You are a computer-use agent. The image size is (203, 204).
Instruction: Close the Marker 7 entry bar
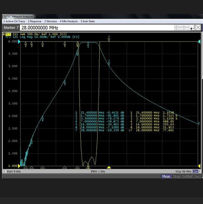[x=198, y=28]
